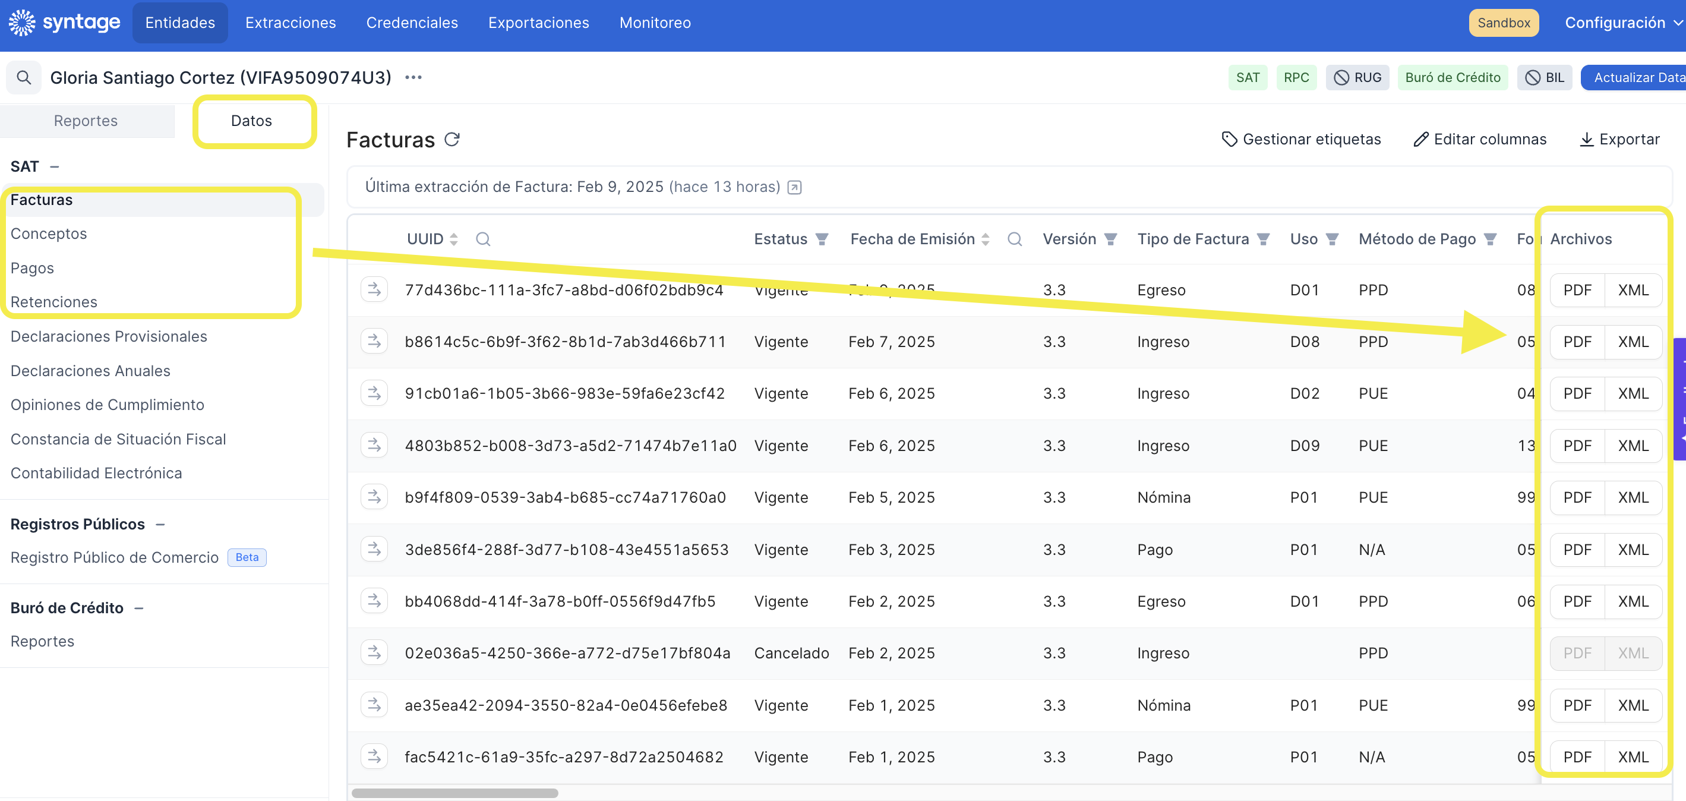Download PDF for invoice b9f4f809
This screenshot has width=1686, height=801.
(x=1577, y=497)
